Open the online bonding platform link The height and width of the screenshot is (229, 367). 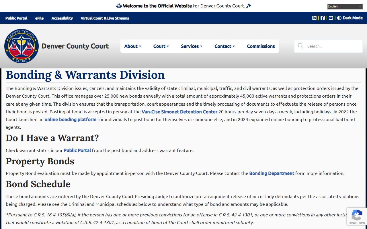(x=71, y=119)
